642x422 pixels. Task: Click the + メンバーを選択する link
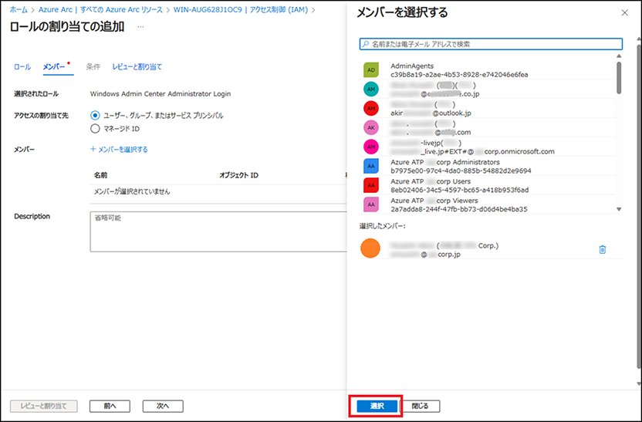pyautogui.click(x=119, y=150)
